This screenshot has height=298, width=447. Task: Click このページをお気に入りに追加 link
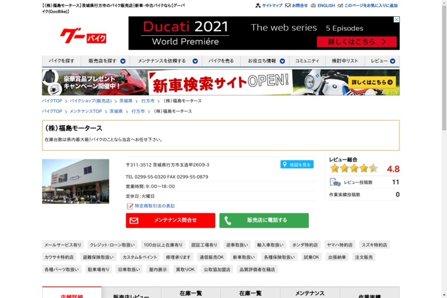coord(371,6)
